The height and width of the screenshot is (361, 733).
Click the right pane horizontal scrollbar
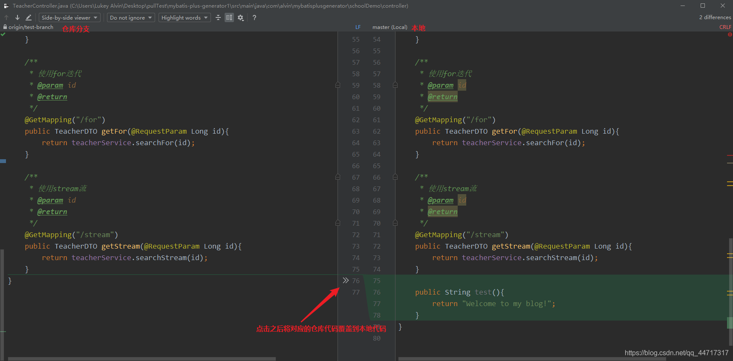(x=532, y=358)
